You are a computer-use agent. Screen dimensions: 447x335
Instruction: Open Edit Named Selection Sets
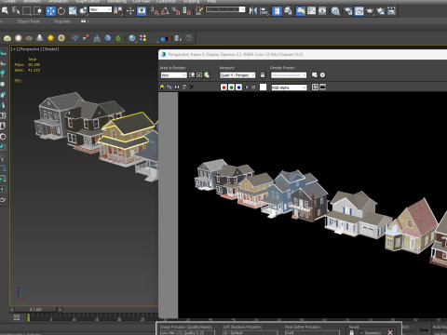pos(199,11)
